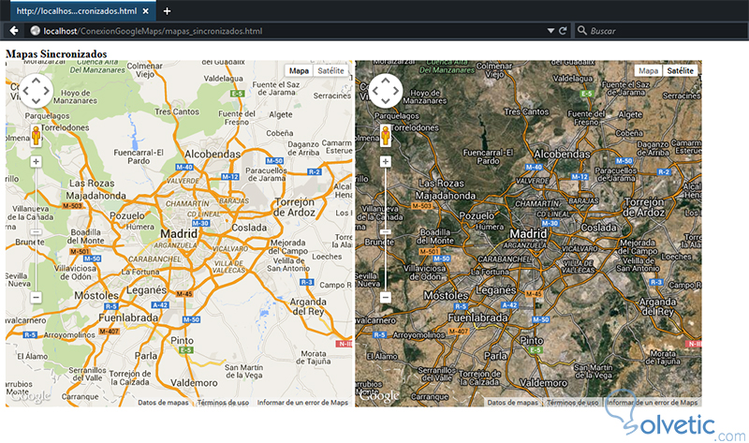Focus the Buscar search field
This screenshot has height=443, width=749.
[x=662, y=31]
